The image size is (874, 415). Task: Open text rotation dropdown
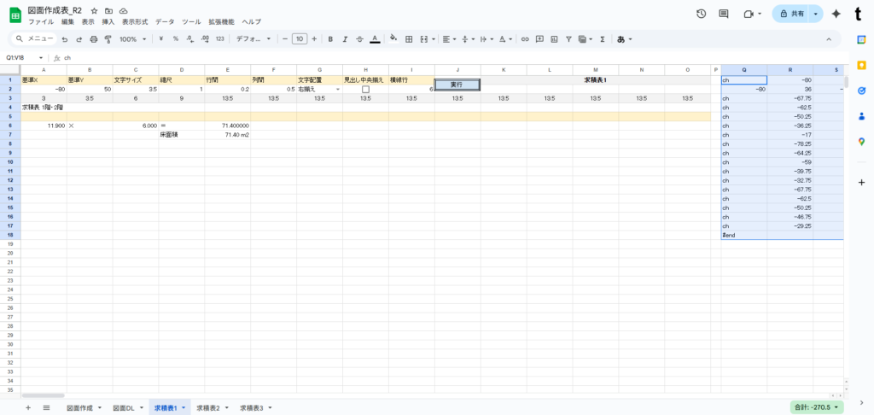click(x=505, y=39)
